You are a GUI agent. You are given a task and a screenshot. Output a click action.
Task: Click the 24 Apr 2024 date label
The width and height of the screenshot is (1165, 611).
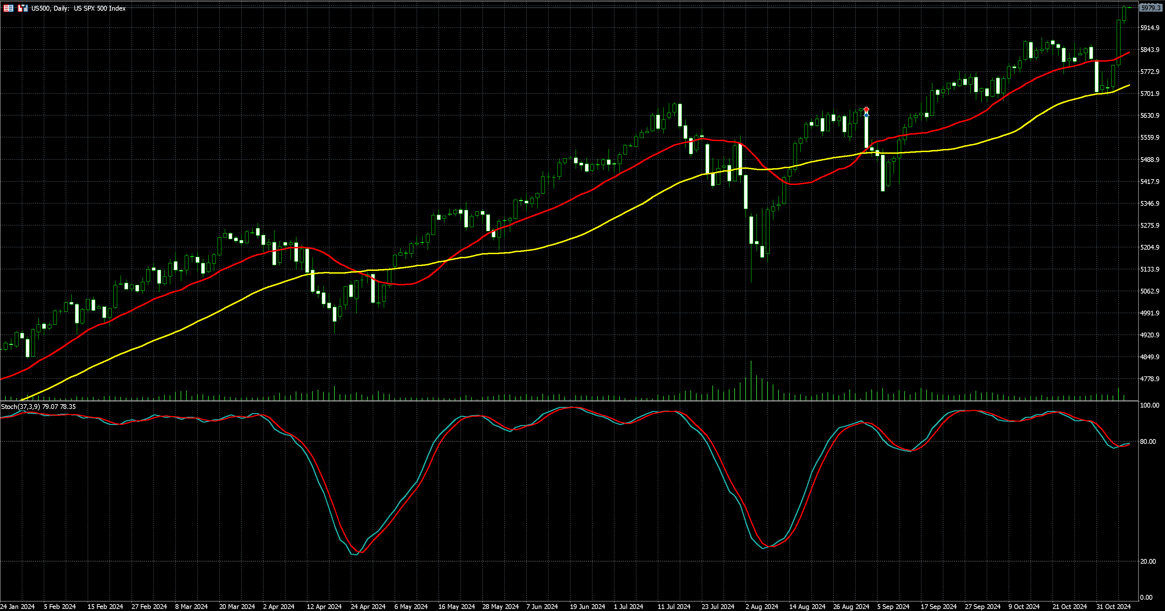368,607
